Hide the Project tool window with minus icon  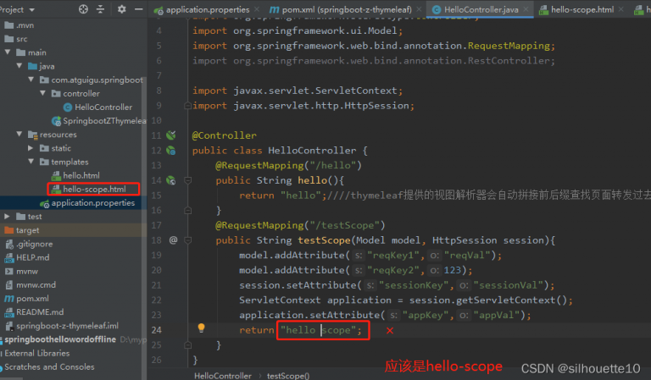coord(140,9)
